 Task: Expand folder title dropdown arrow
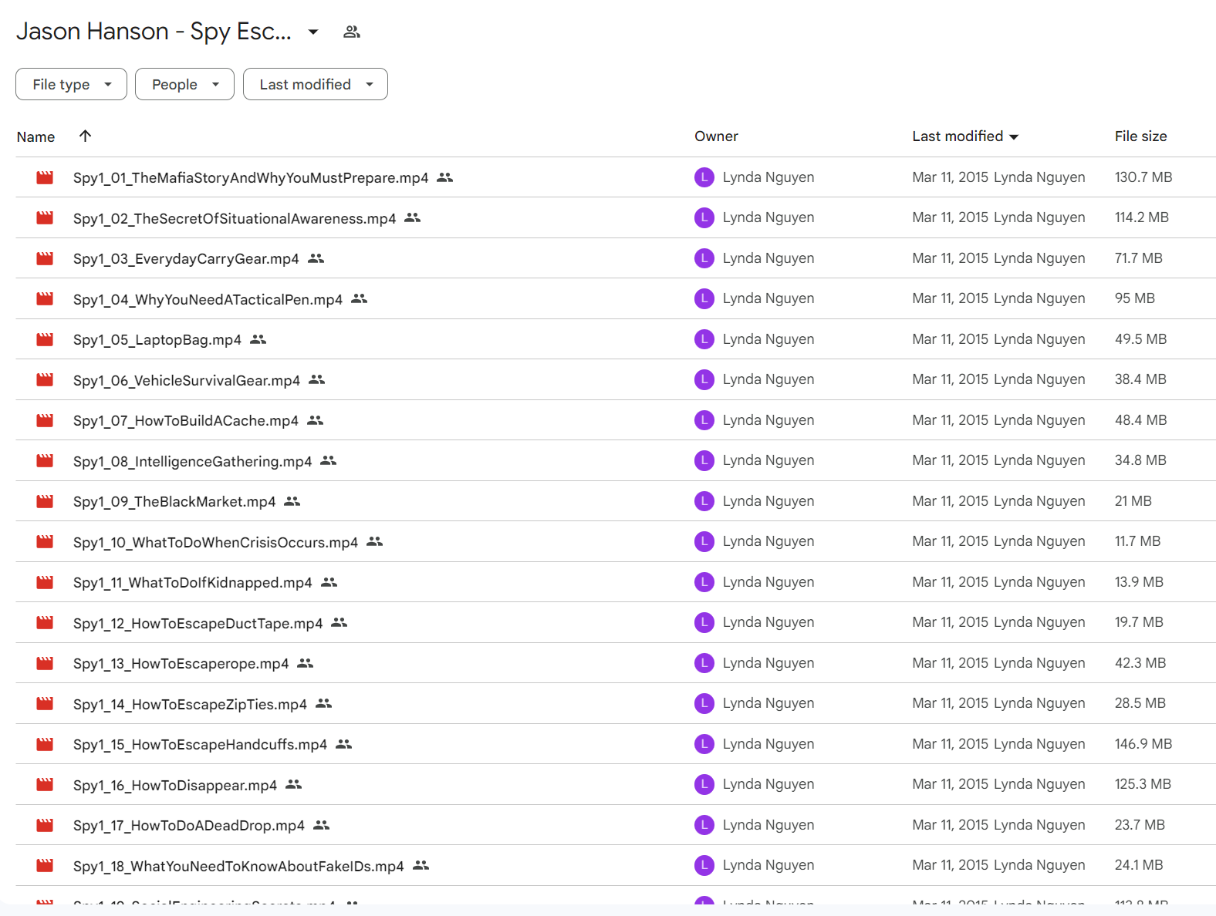pos(313,32)
